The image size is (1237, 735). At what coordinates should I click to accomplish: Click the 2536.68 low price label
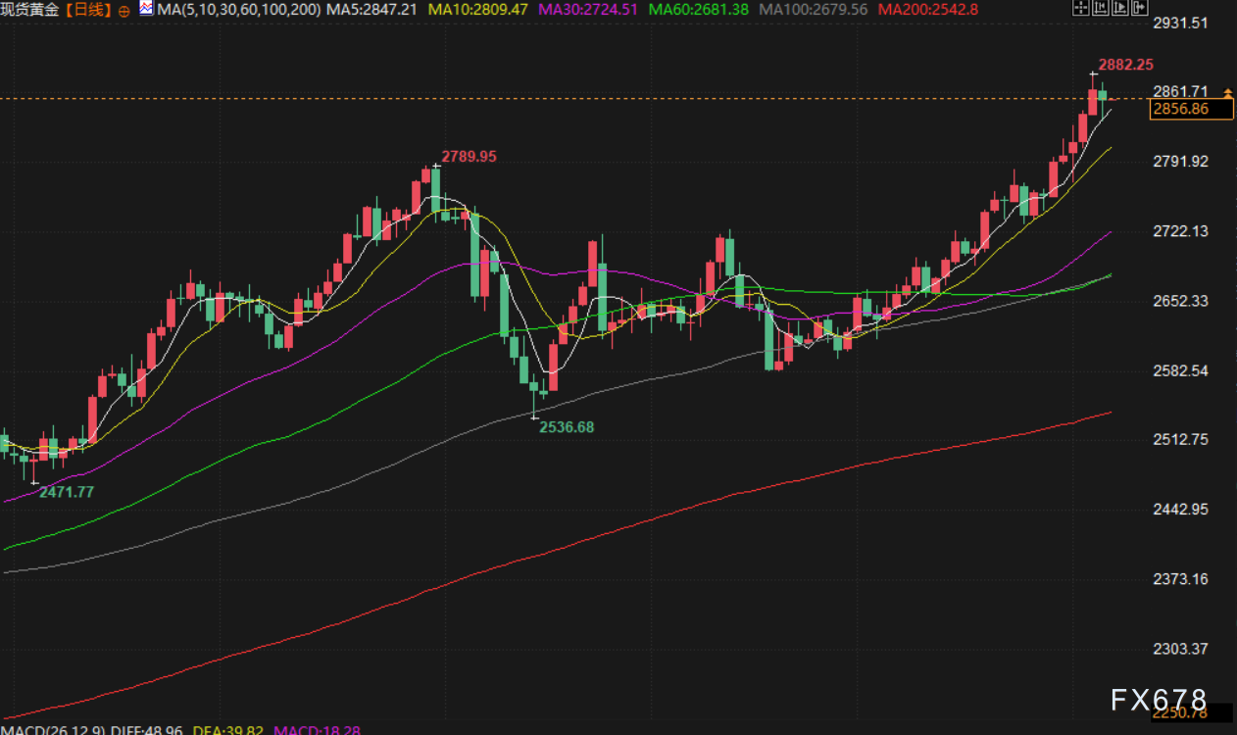click(567, 427)
